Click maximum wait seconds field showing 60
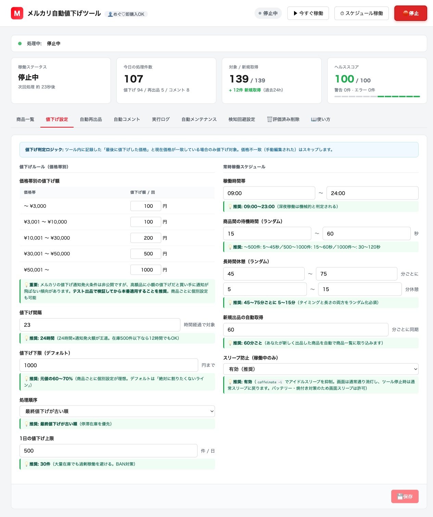 367,233
